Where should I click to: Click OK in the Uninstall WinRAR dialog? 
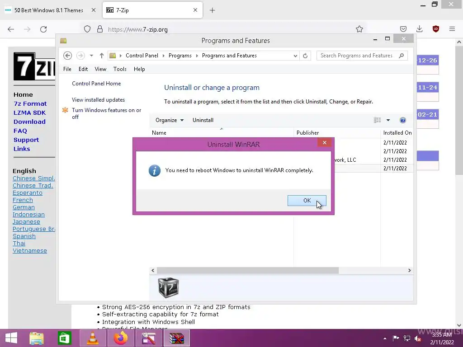coord(307,201)
